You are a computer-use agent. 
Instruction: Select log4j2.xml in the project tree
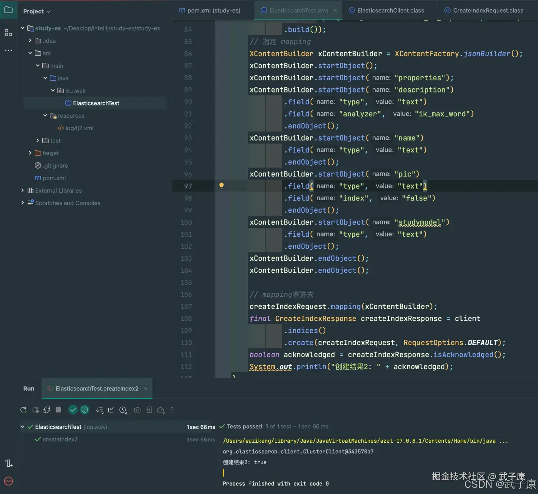click(79, 128)
